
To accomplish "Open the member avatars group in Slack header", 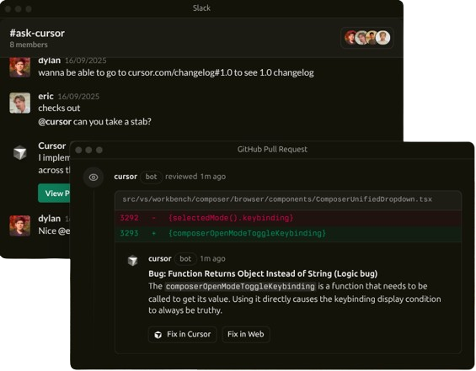I will [x=367, y=38].
